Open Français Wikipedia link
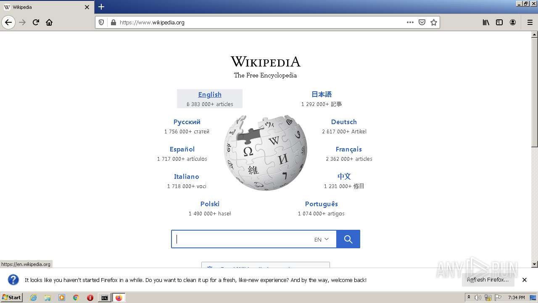Viewport: 538px width, 303px height. click(349, 149)
